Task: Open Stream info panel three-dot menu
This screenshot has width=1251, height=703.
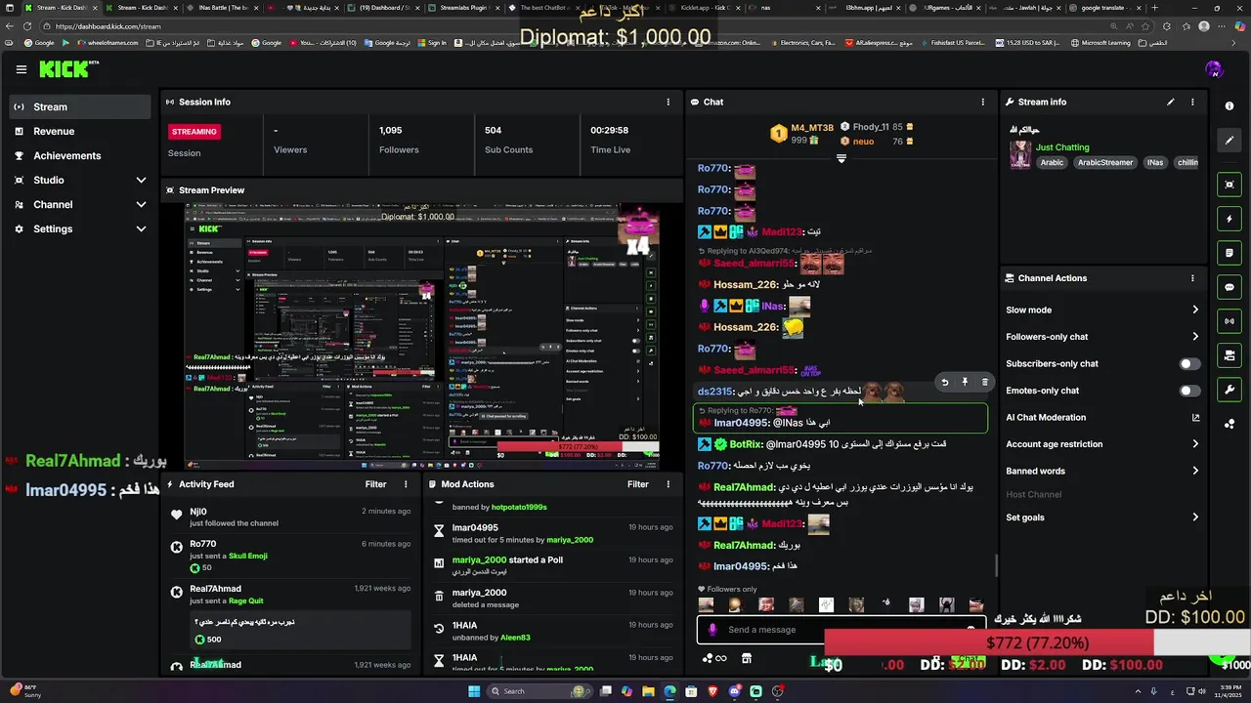Action: 1192,102
